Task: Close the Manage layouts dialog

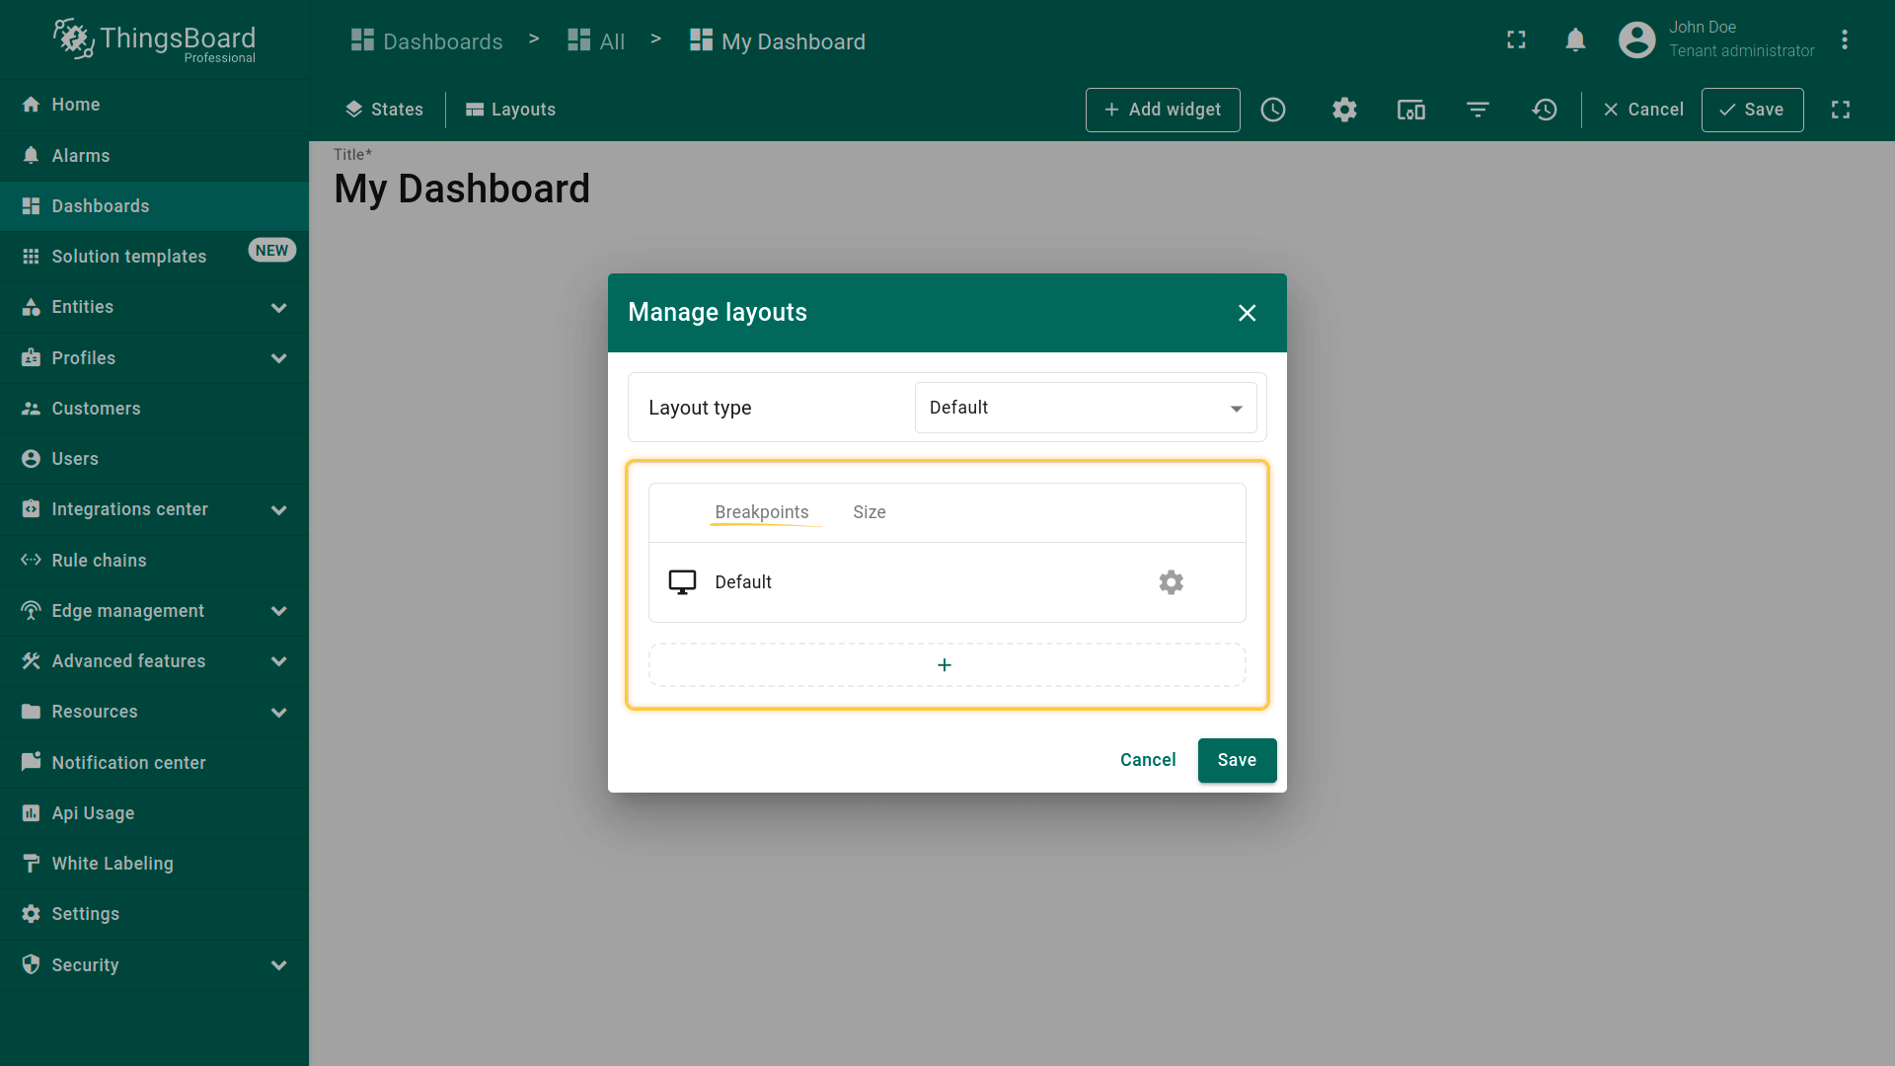Action: coord(1247,313)
